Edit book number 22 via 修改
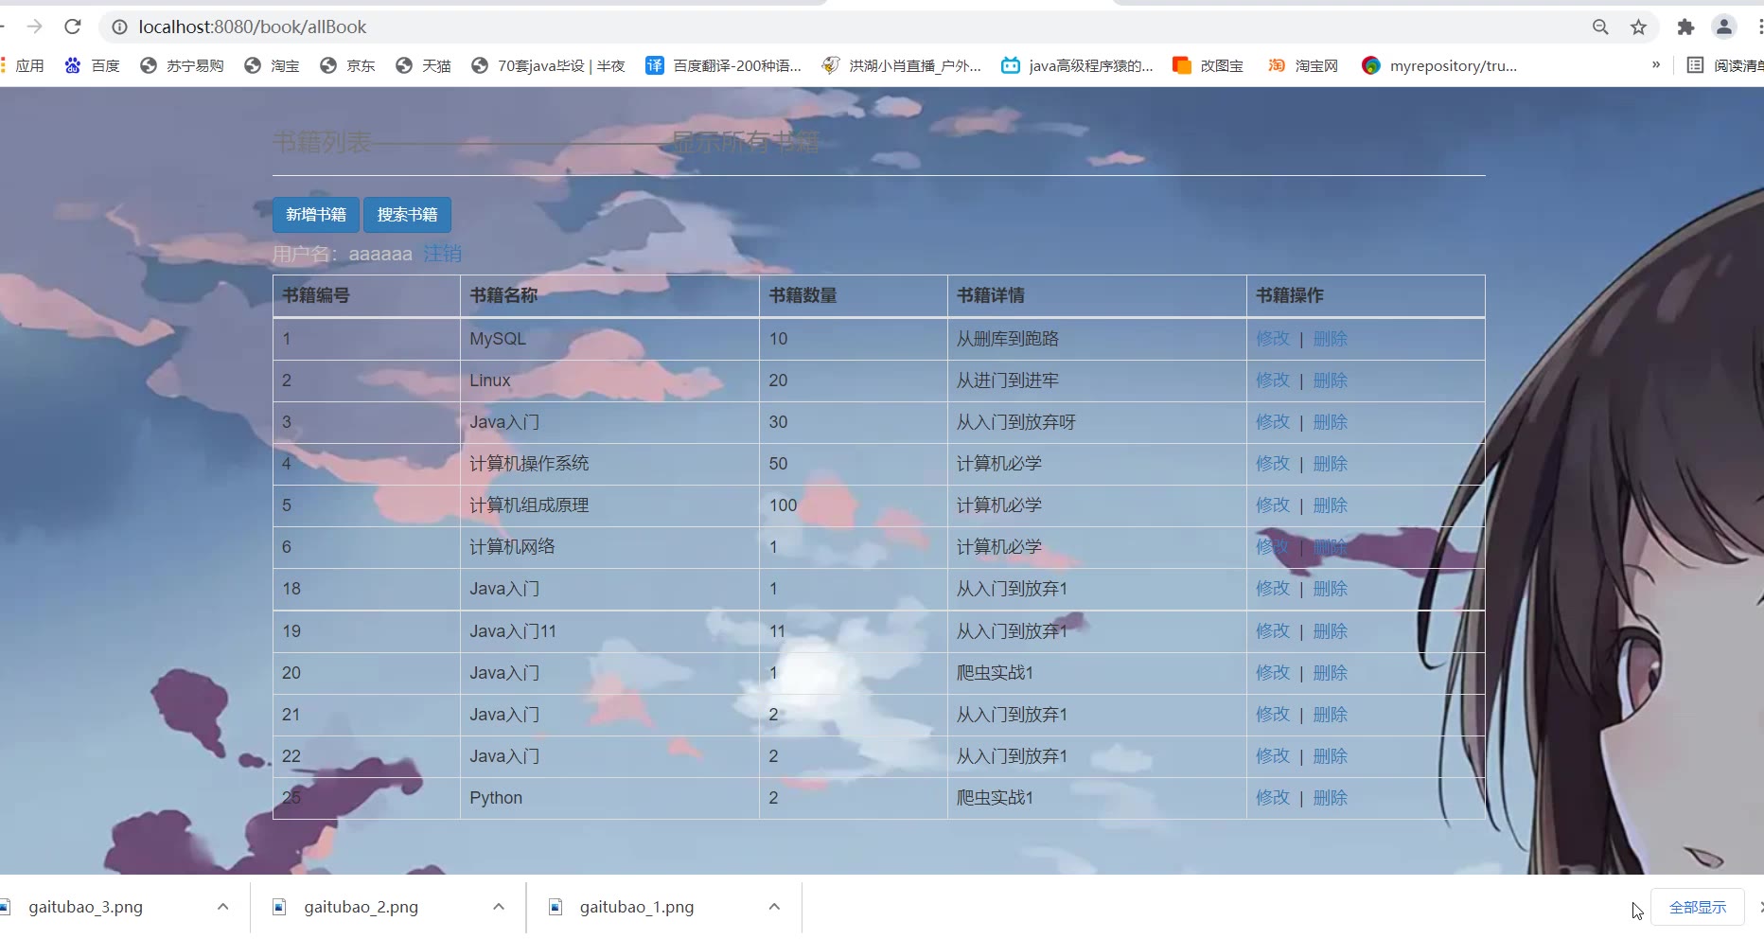Viewport: 1764px width, 939px height. [x=1273, y=756]
